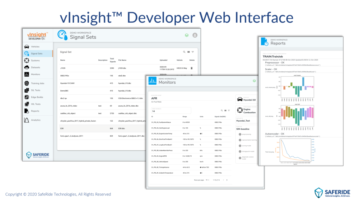Sort by File Name column header

122,60
